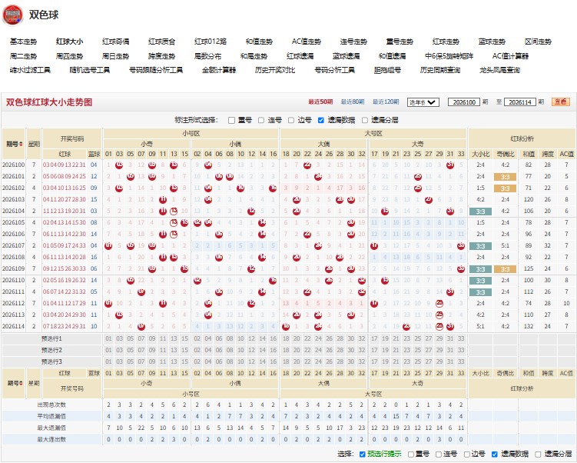Toggle 连号 checkbox in bottom 选择 row
This screenshot has height=463, width=577.
pyautogui.click(x=439, y=455)
